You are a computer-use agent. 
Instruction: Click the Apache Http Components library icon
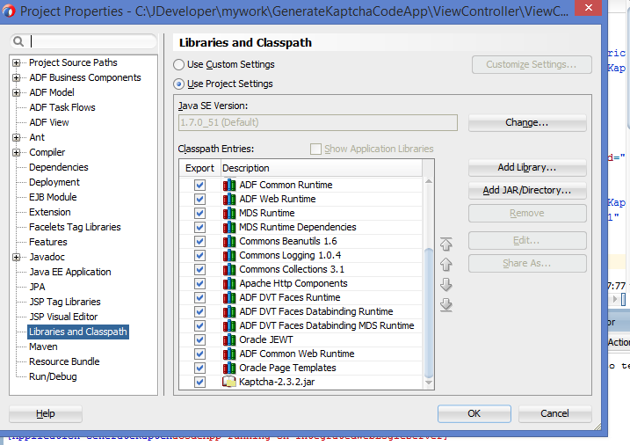click(229, 283)
